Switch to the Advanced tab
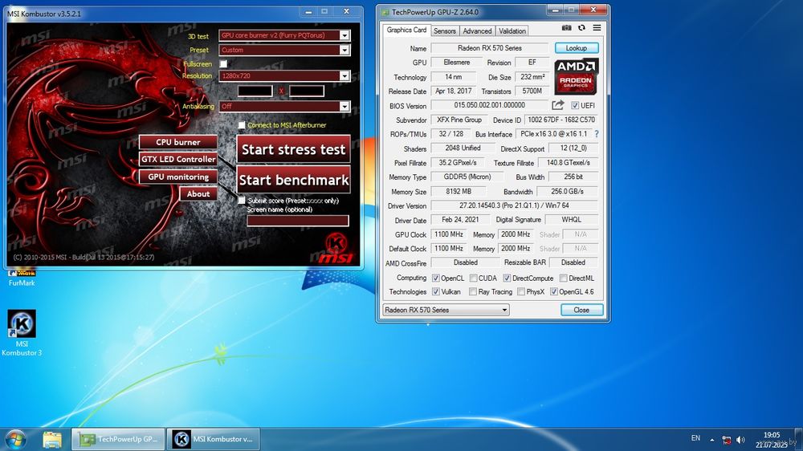The height and width of the screenshot is (451, 803). point(477,30)
